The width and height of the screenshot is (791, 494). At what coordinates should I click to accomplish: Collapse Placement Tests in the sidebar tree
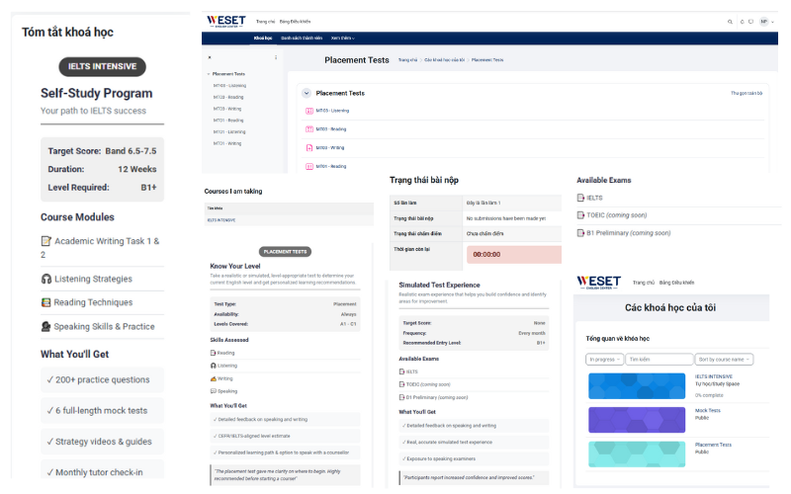pyautogui.click(x=209, y=74)
